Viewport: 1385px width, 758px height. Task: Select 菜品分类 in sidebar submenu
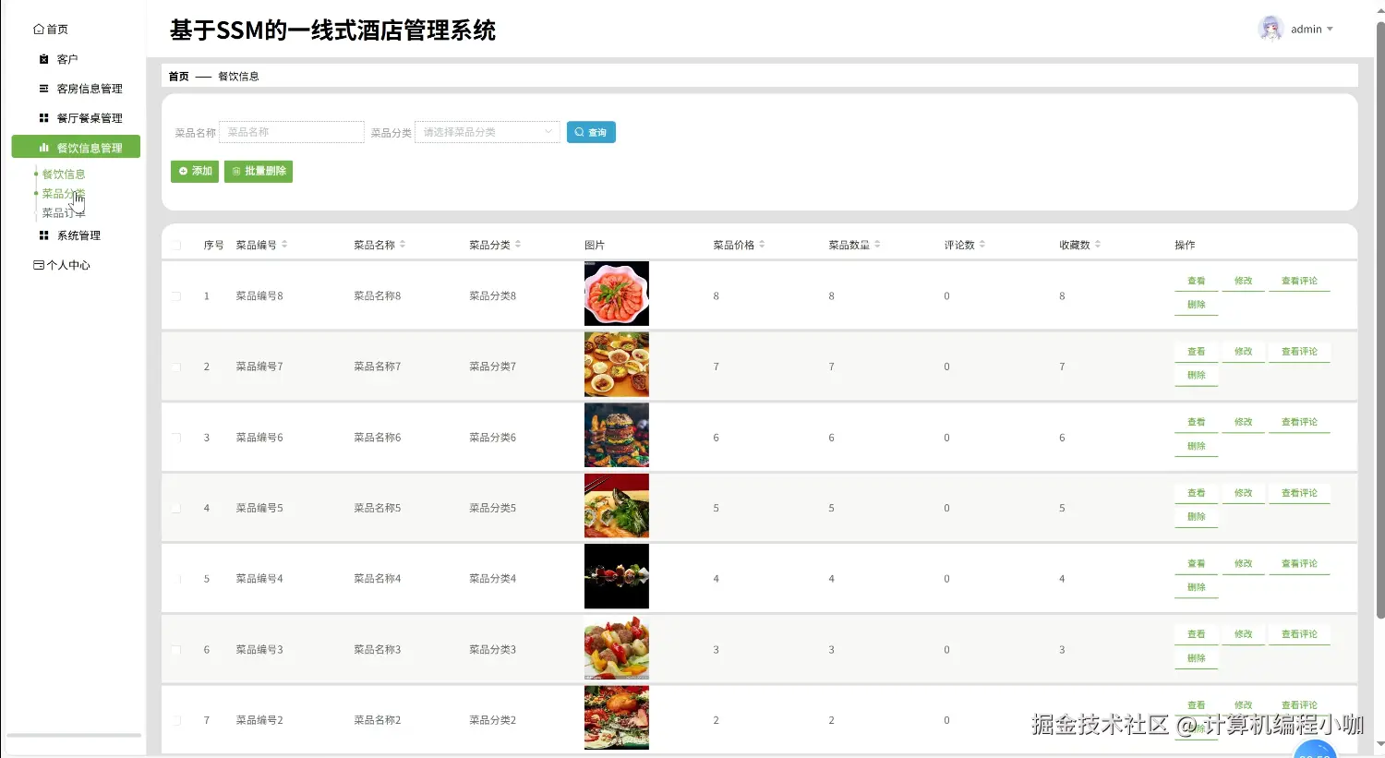(x=62, y=193)
